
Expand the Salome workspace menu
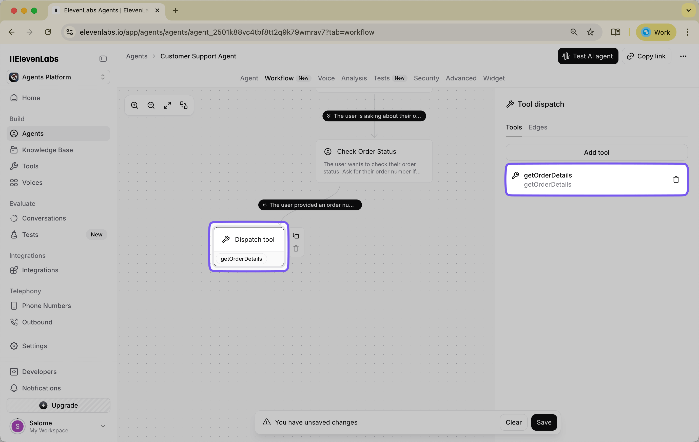coord(103,426)
